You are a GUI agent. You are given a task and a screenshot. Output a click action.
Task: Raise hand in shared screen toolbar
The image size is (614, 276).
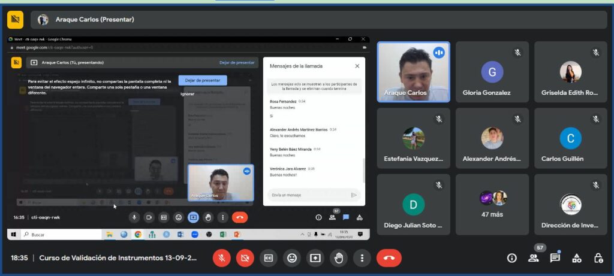[208, 217]
